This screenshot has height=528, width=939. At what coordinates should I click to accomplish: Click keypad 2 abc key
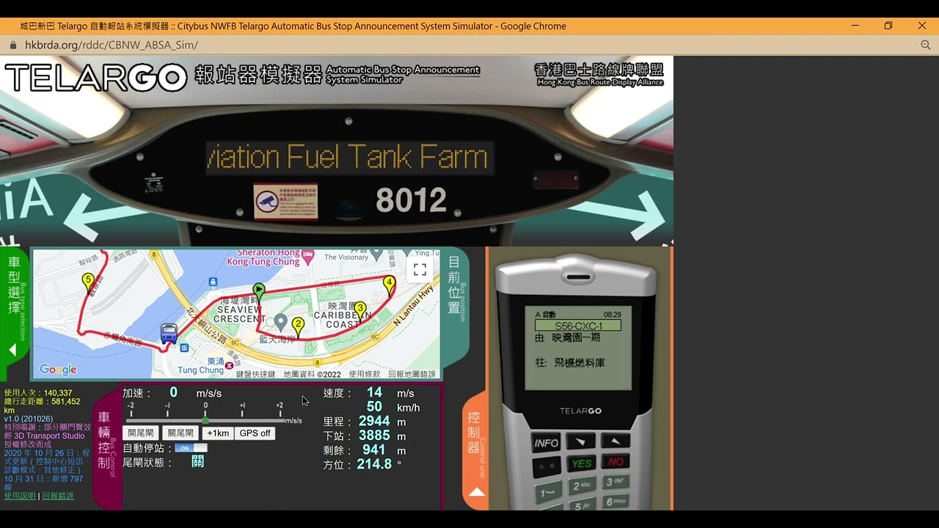coord(582,485)
